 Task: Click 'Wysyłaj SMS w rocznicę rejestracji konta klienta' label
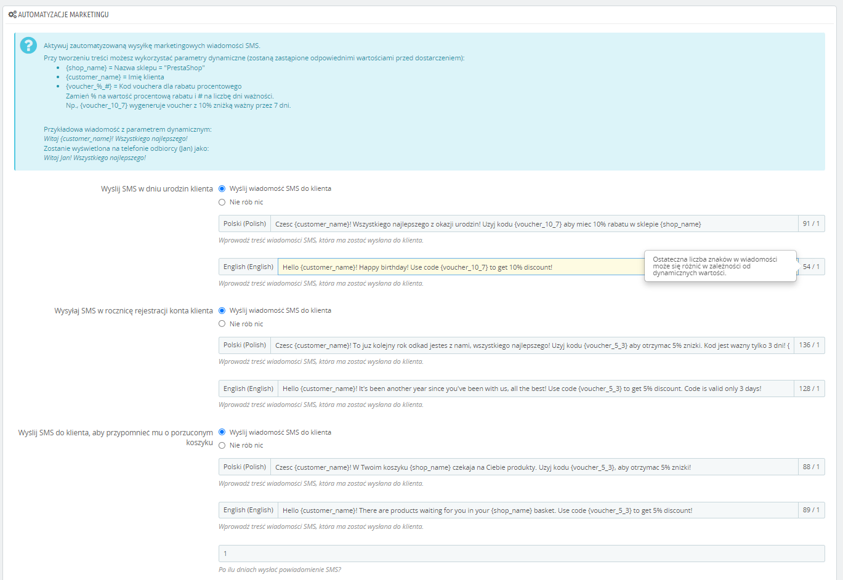134,311
